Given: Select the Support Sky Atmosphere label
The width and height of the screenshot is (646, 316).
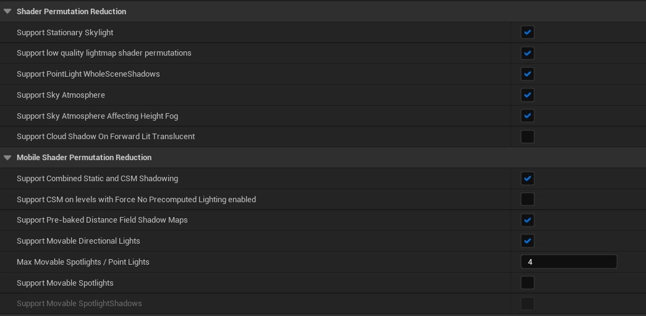Looking at the screenshot, I should [61, 95].
